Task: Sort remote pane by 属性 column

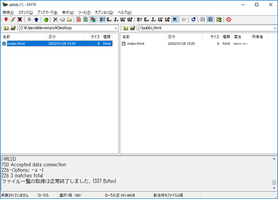Action: coord(241,37)
